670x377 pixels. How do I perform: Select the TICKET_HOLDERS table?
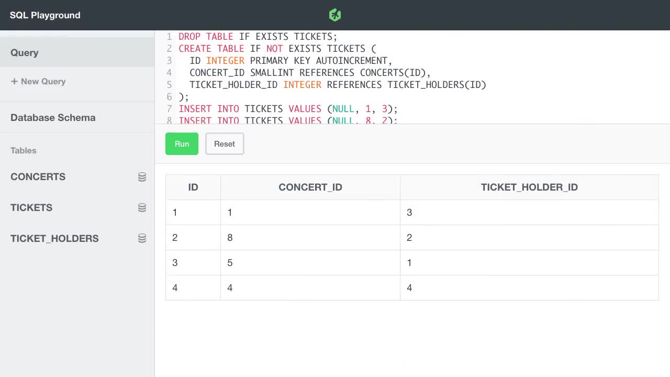tap(54, 238)
